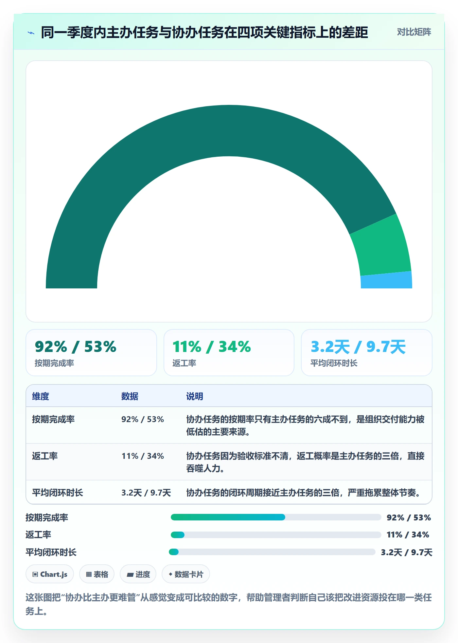The height and width of the screenshot is (643, 458).
Task: Select the 表格 chip
Action: (97, 574)
